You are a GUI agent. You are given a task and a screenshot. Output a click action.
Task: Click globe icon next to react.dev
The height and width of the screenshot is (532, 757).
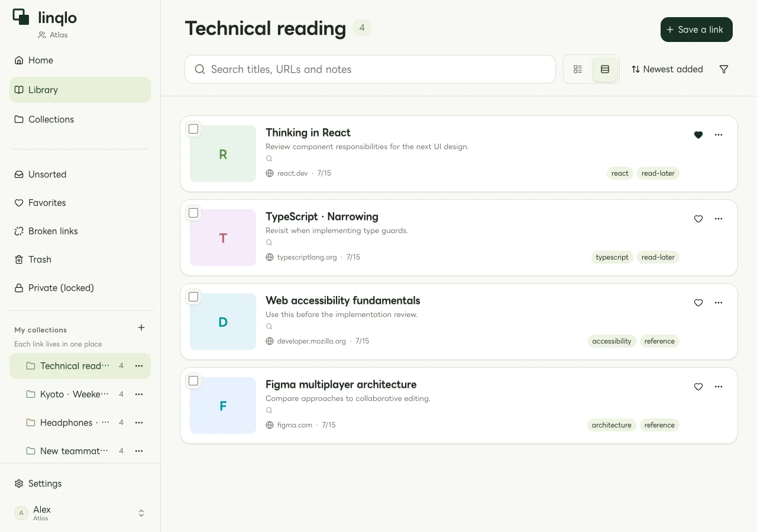(270, 173)
